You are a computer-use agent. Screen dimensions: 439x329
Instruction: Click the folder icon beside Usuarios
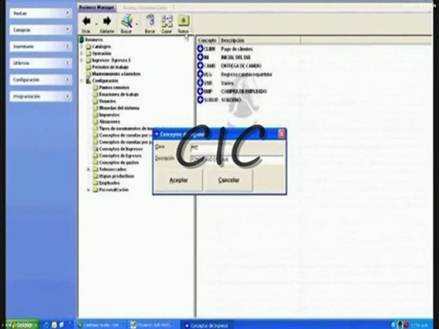point(96,101)
